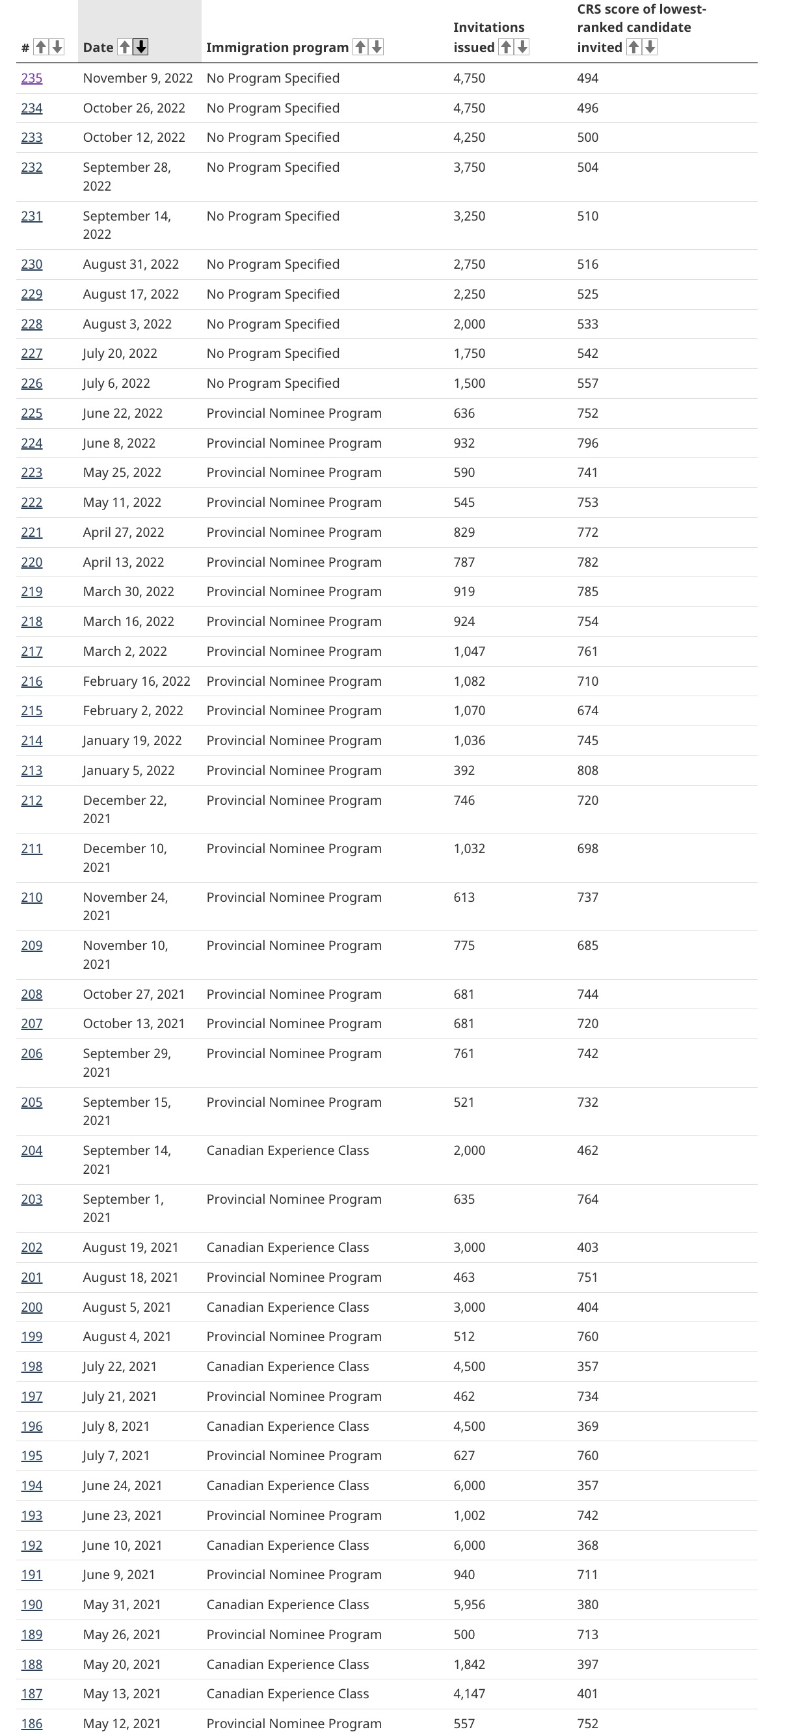Open draw 186 details
Viewport: 785px width, 1736px height.
point(32,1723)
